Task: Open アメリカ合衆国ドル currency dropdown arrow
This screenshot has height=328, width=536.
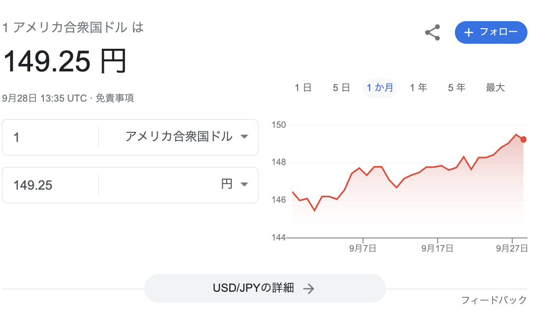Action: click(244, 137)
